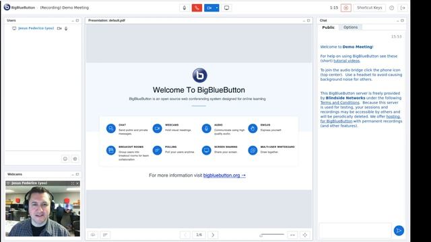Open the webcam dropdown arrow
The height and width of the screenshot is (242, 431).
pyautogui.click(x=217, y=8)
